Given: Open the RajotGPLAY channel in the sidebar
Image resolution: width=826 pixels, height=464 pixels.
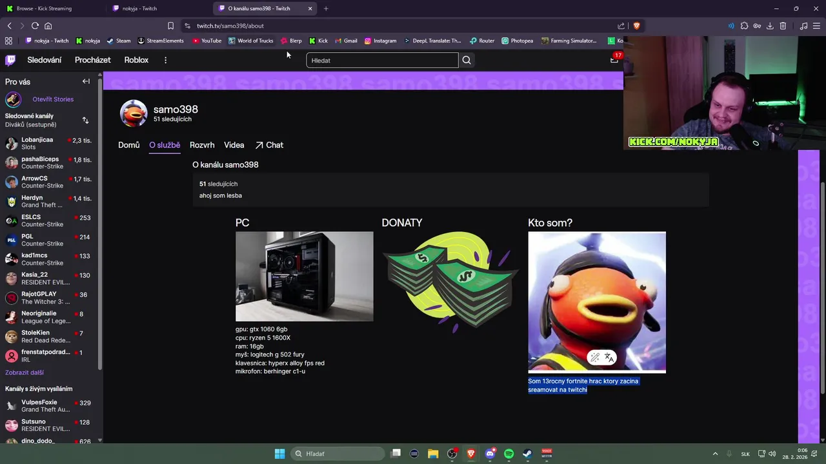Looking at the screenshot, I should (50, 298).
